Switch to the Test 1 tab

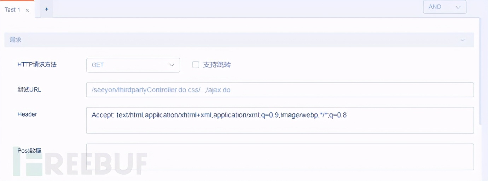pos(12,10)
